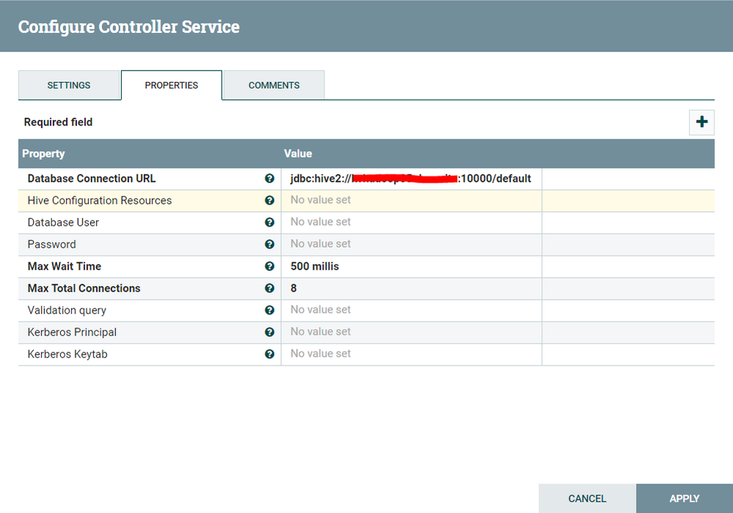Click help icon beside Kerberos Principal

(269, 333)
